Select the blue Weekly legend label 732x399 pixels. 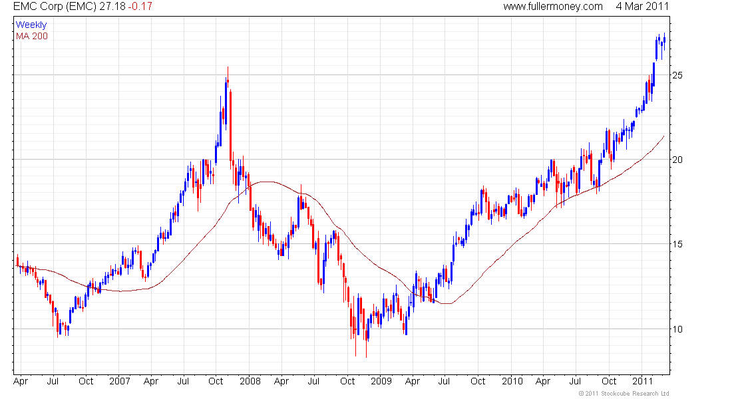[31, 25]
